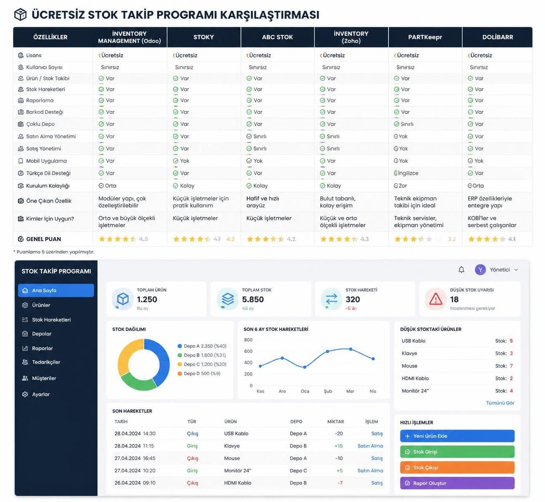Screen dimensions: 545x502
Task: Click the 4.5 rating under Inventory Management (Odoo)
Action: [x=144, y=239]
